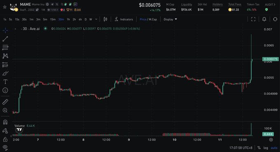Image resolution: width=280 pixels, height=152 pixels.
Task: Open the forecasting and measurement position tool
Action: point(5,64)
